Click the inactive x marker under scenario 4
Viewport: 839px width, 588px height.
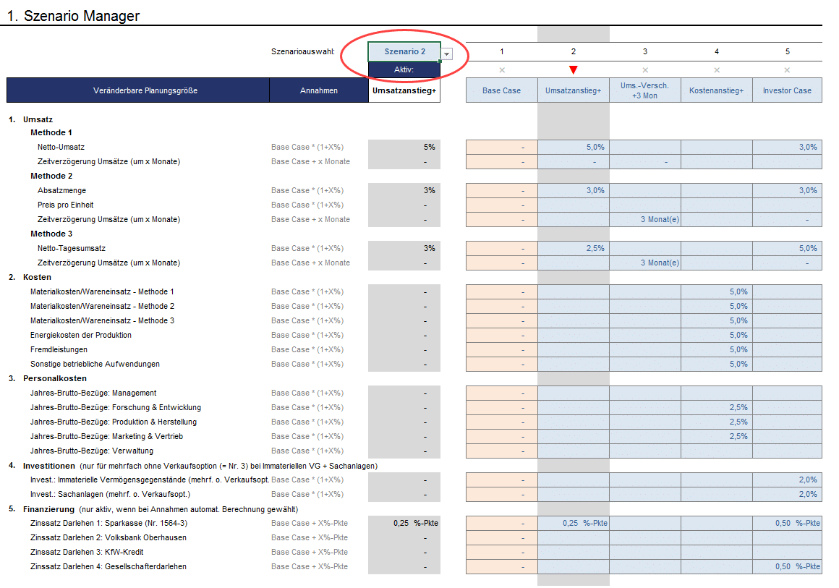[x=717, y=70]
